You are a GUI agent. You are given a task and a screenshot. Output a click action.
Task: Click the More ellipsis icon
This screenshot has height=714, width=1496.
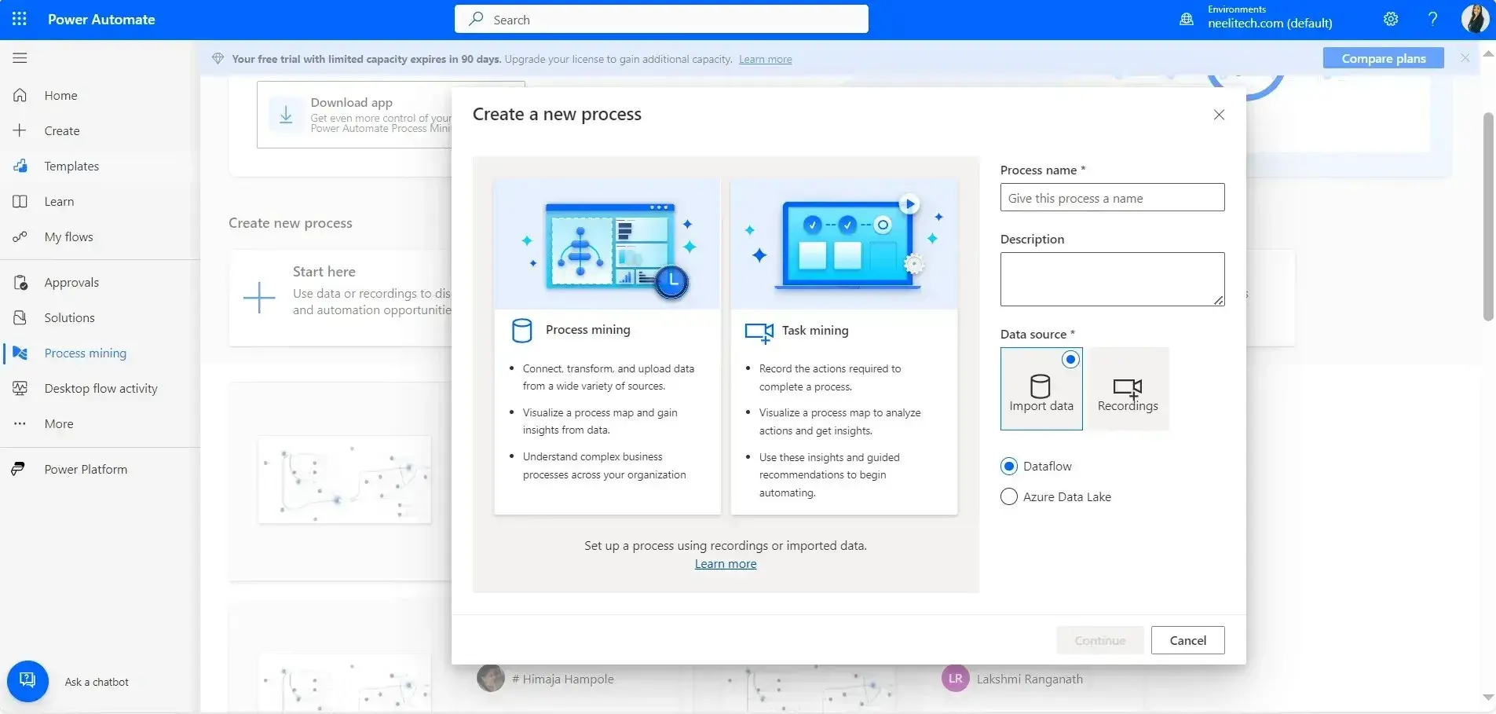[20, 423]
